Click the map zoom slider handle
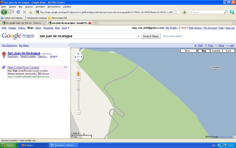This screenshot has width=236, height=148. 78,89
